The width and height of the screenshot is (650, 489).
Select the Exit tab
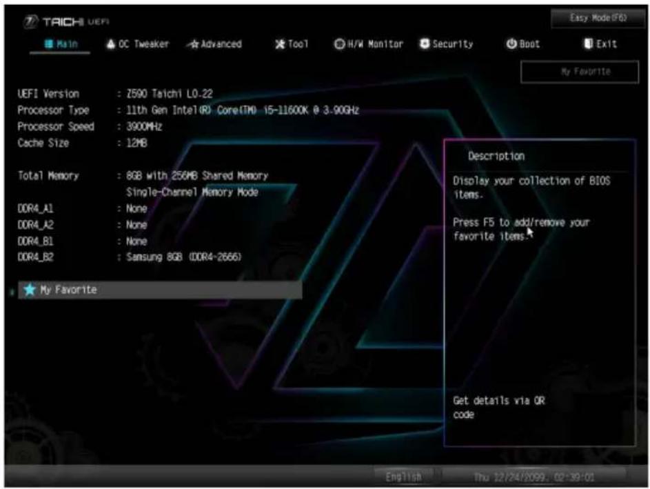(600, 44)
